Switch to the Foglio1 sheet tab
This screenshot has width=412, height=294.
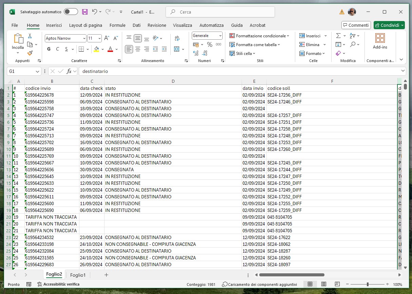click(x=78, y=275)
